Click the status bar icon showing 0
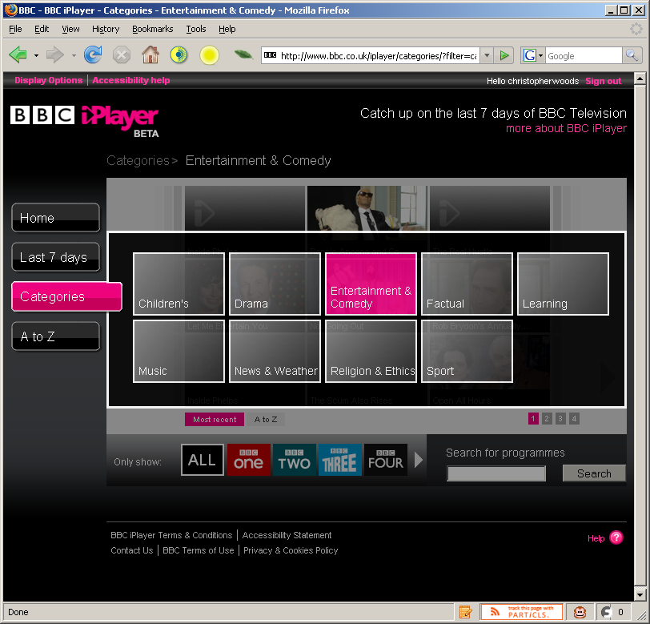The width and height of the screenshot is (650, 624). (x=612, y=612)
